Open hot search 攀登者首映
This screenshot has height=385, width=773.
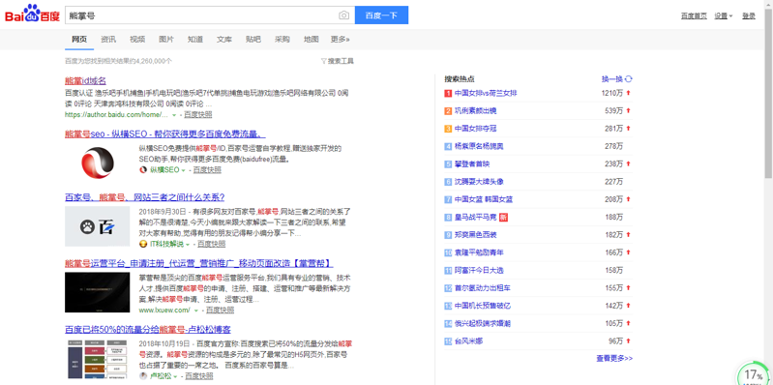click(x=472, y=164)
